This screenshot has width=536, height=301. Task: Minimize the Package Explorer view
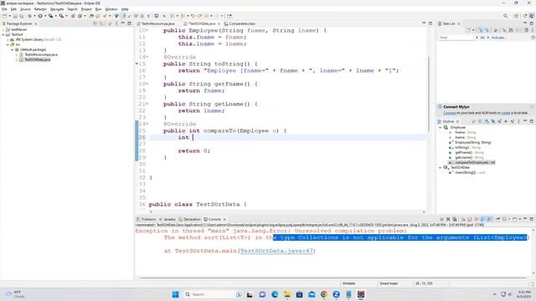click(122, 23)
